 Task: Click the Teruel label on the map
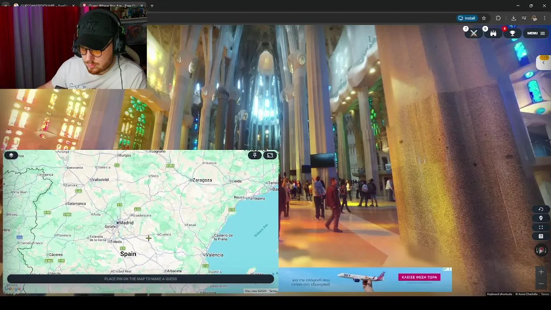(191, 225)
